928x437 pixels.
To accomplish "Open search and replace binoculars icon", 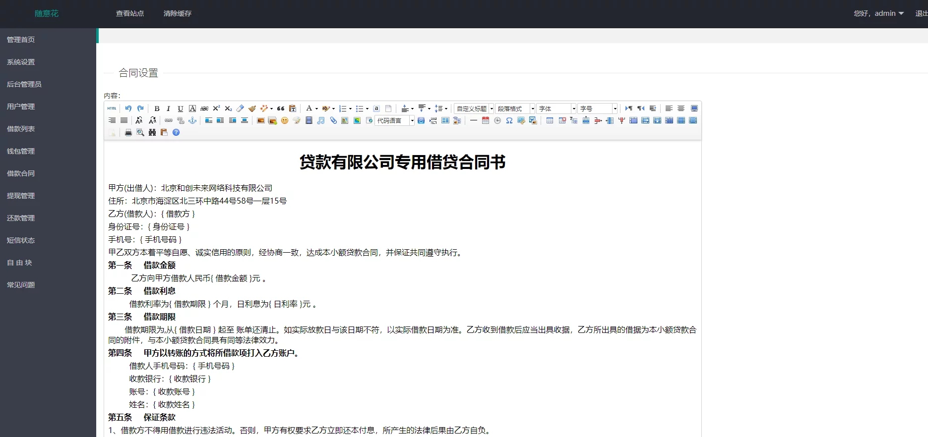I will click(152, 132).
